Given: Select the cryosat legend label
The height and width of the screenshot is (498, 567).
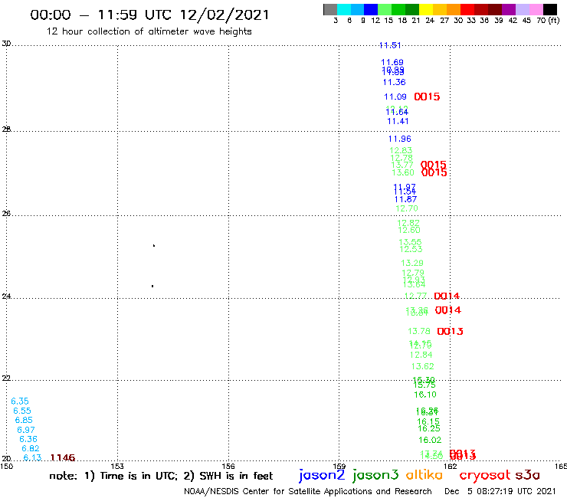Looking at the screenshot, I should [x=484, y=475].
